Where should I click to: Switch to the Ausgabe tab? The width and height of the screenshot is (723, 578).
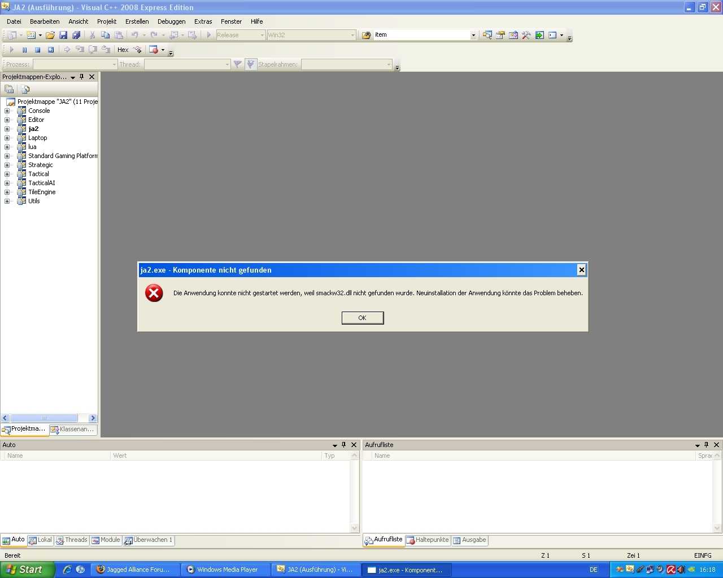pyautogui.click(x=469, y=540)
